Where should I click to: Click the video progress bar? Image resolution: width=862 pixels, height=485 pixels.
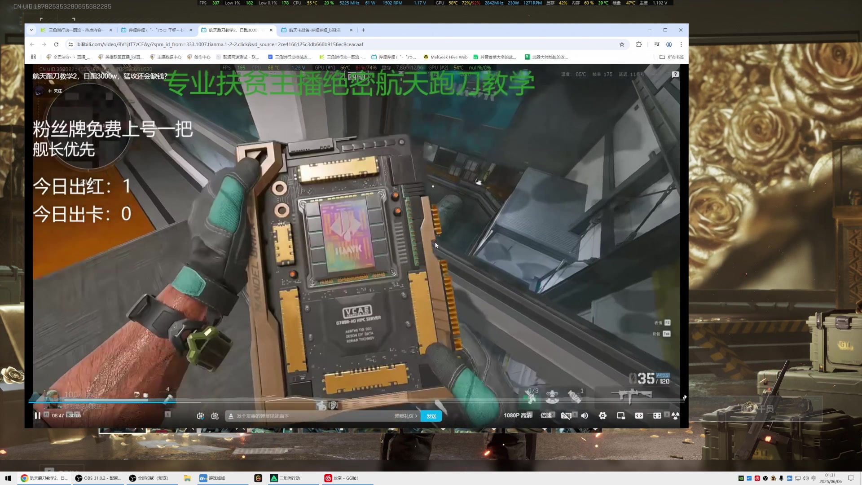[356, 402]
